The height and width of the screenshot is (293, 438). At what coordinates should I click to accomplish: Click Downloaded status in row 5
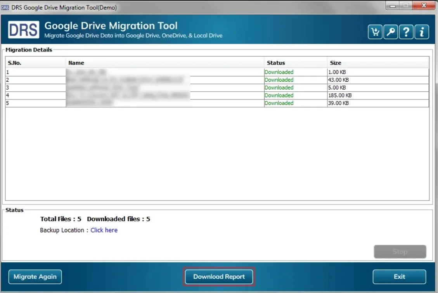pyautogui.click(x=279, y=103)
